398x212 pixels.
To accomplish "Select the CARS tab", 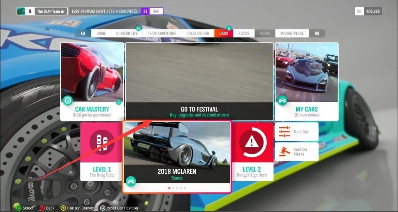I will (224, 33).
